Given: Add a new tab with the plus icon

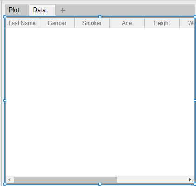Looking at the screenshot, I should [63, 10].
